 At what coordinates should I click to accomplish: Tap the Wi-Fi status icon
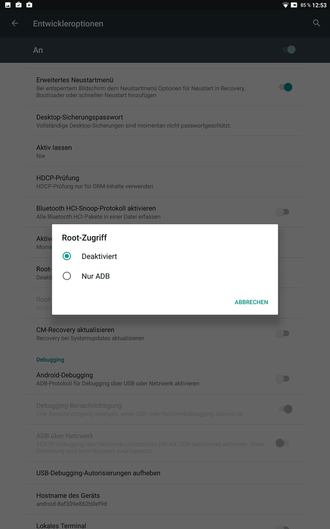point(286,5)
